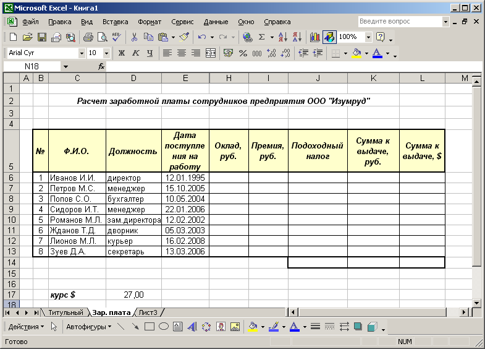Apply percent style format
485x349 pixels.
243,53
